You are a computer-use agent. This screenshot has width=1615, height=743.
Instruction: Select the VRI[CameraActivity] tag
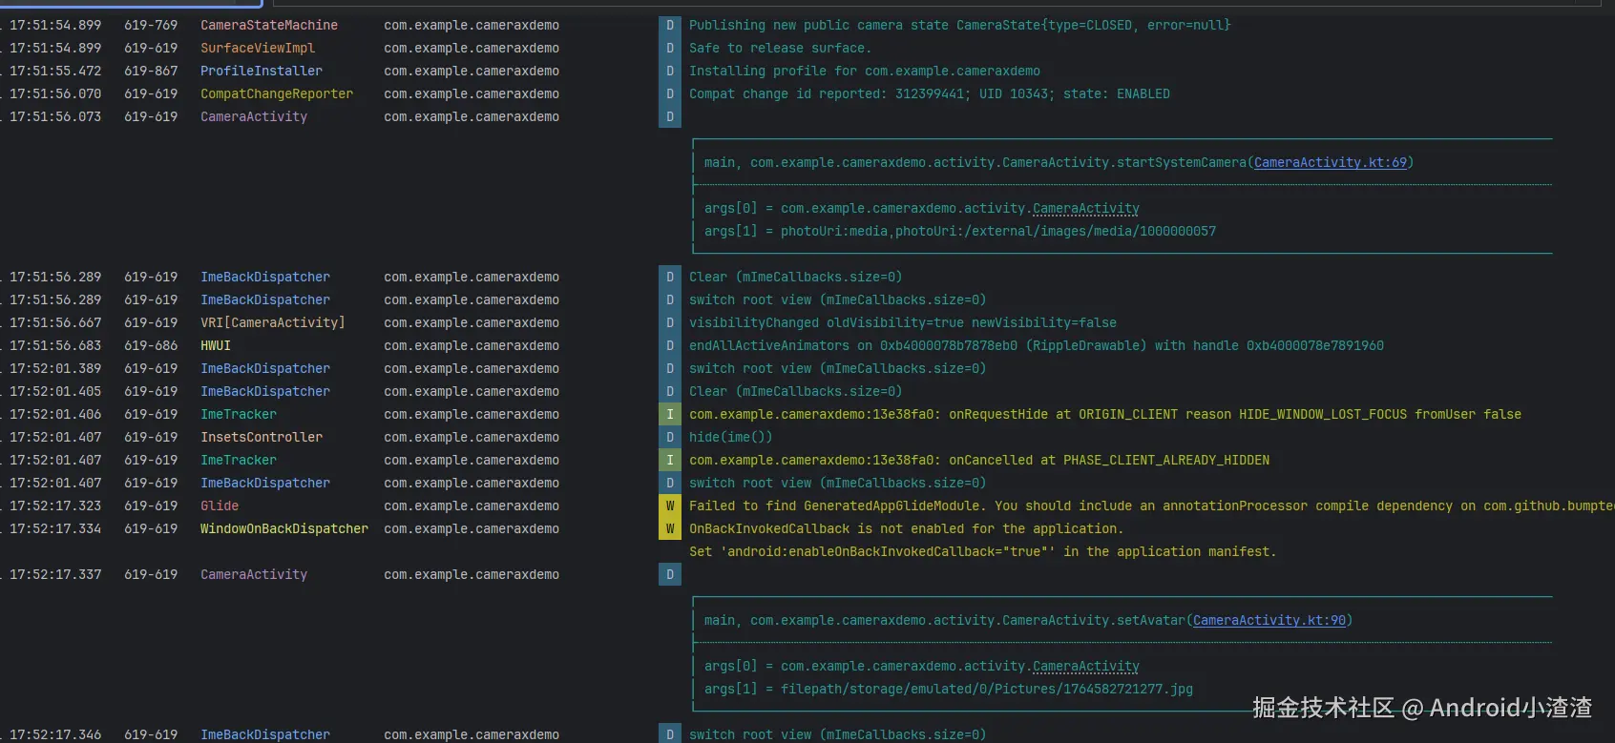point(272,323)
